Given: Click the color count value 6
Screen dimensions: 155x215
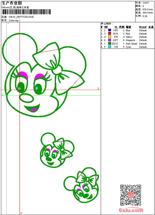Looking at the screenshot, I should click(x=143, y=6).
